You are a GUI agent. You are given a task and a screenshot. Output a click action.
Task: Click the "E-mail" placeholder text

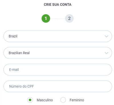(14, 70)
